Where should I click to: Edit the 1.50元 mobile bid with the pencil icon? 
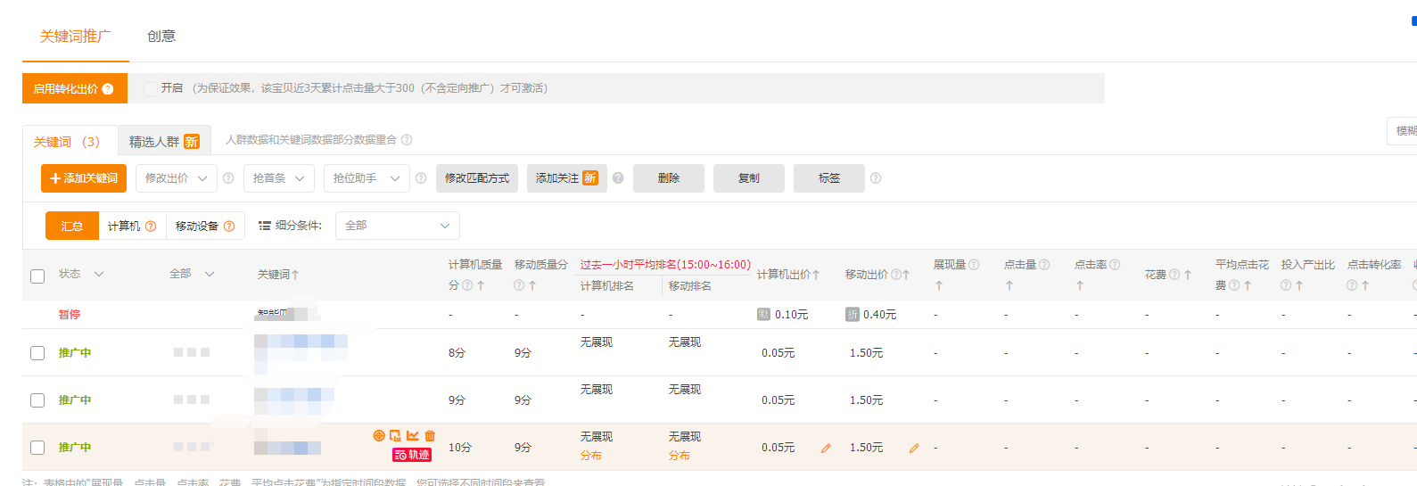pos(914,449)
